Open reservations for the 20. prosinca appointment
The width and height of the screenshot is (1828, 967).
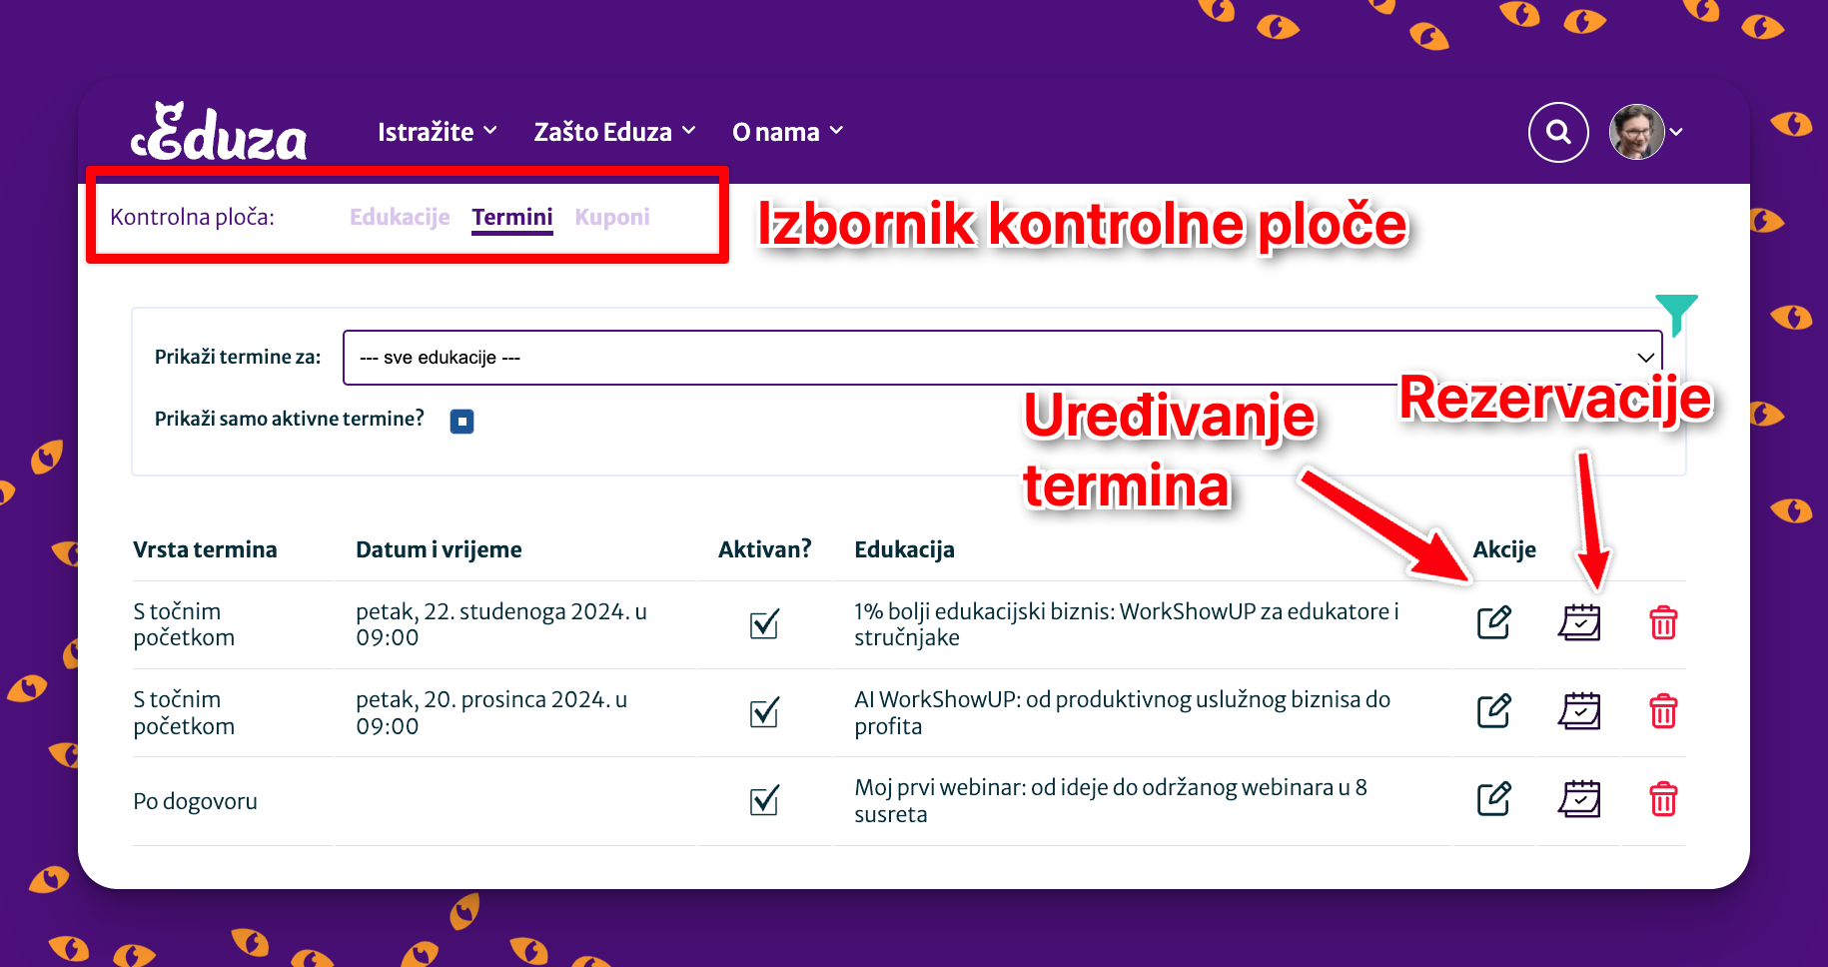(x=1579, y=711)
